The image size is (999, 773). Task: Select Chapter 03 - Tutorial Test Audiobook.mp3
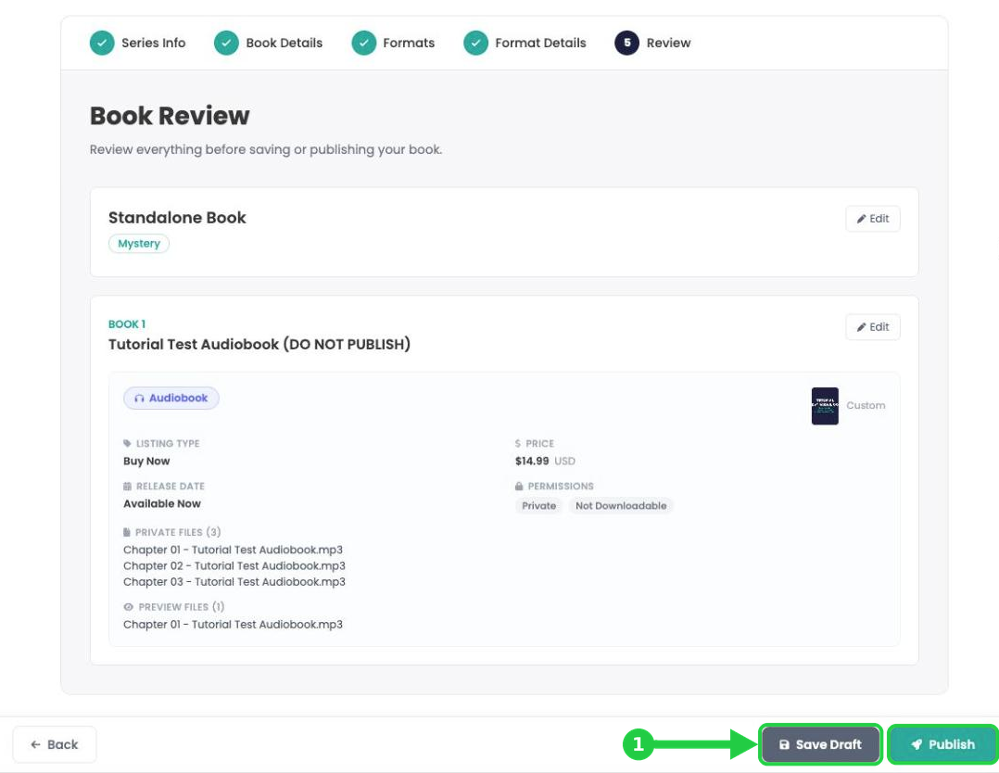coord(234,582)
